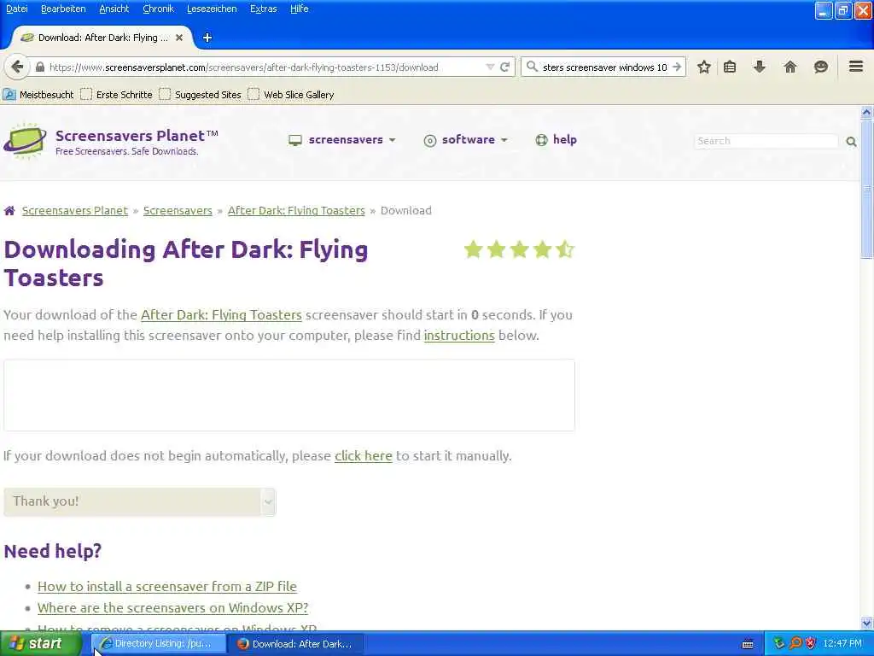Viewport: 874px width, 656px height.
Task: Open the Bearbeiten menu
Action: click(x=63, y=9)
